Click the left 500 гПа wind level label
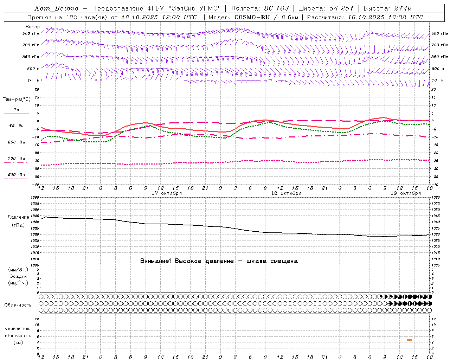 click(x=31, y=33)
